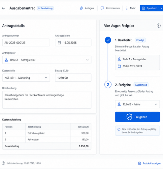The height and width of the screenshot is (169, 163).
Task: Click the clock icon next to Letzte Änderung
Action: click(x=3, y=163)
